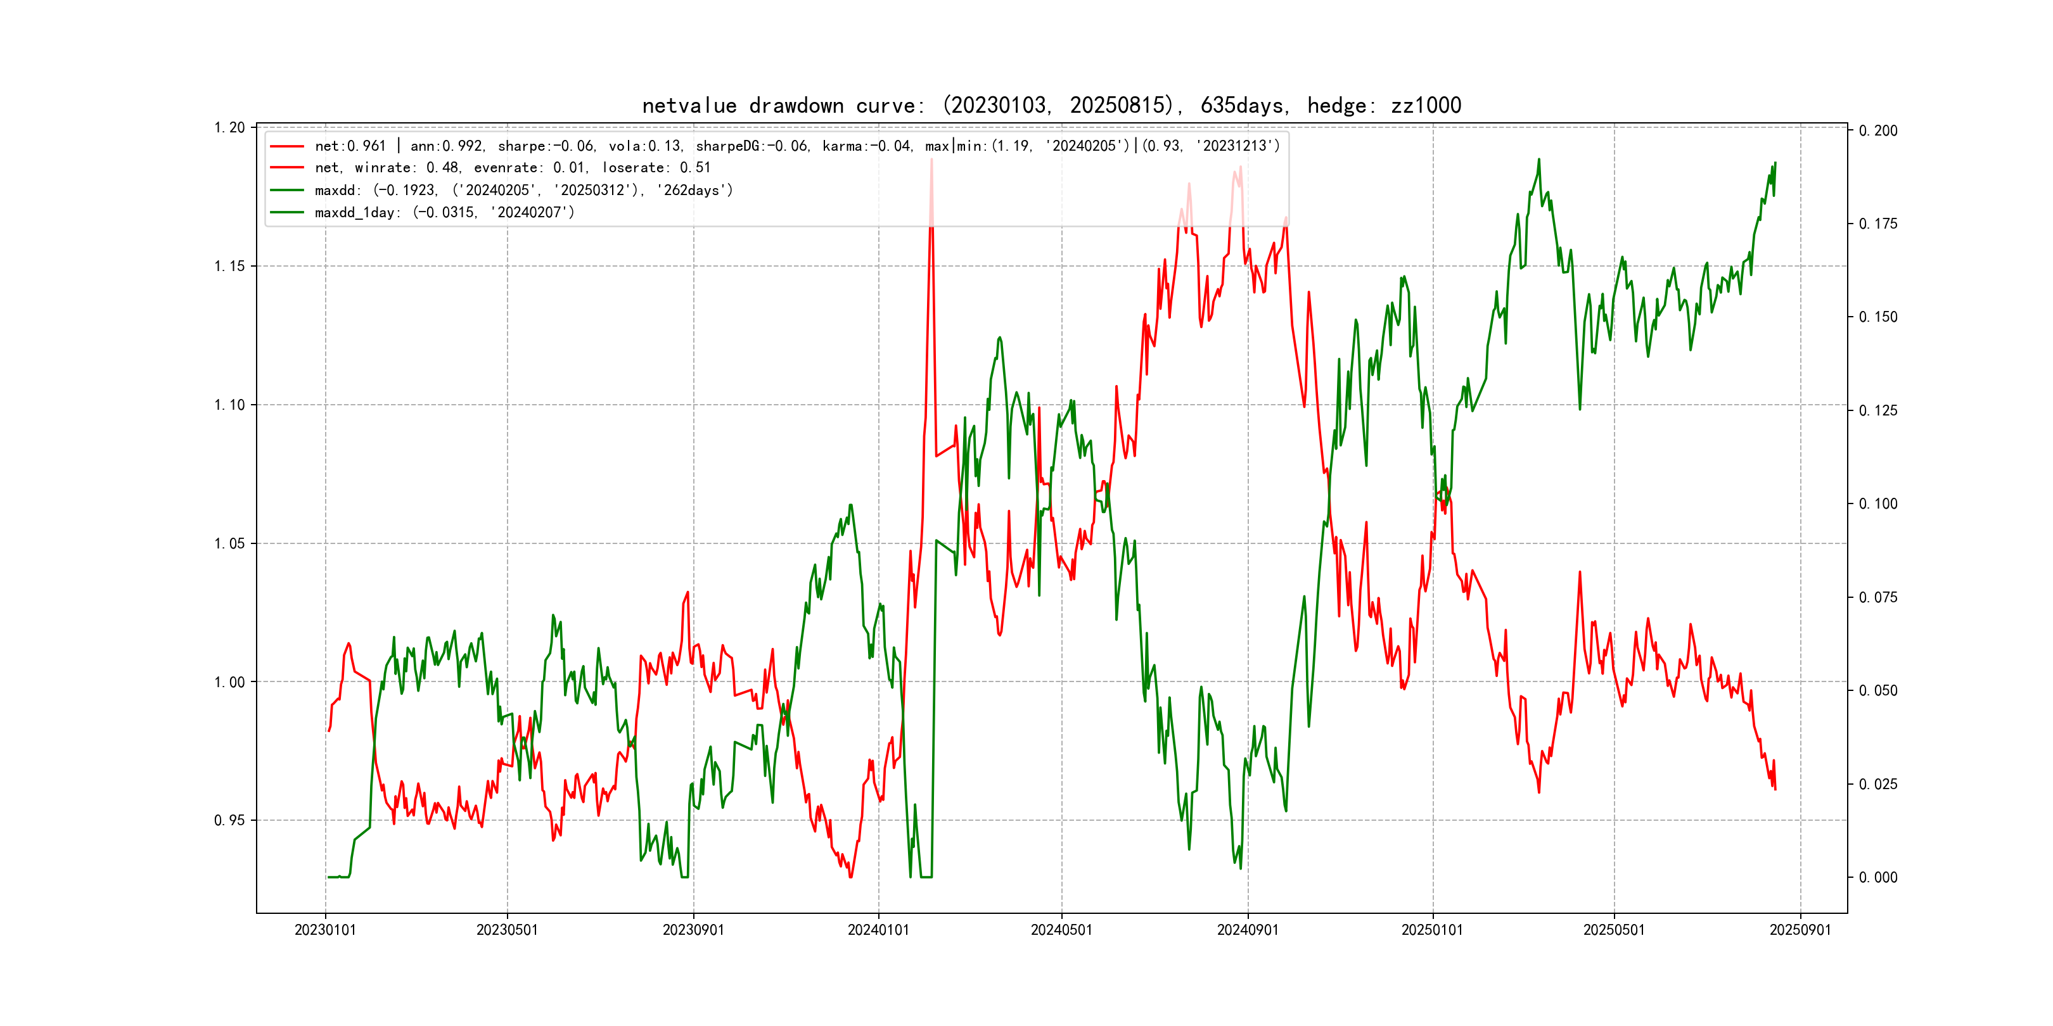The height and width of the screenshot is (1026, 2053).
Task: Click the 0.200 right axis tick label
Action: click(1877, 130)
